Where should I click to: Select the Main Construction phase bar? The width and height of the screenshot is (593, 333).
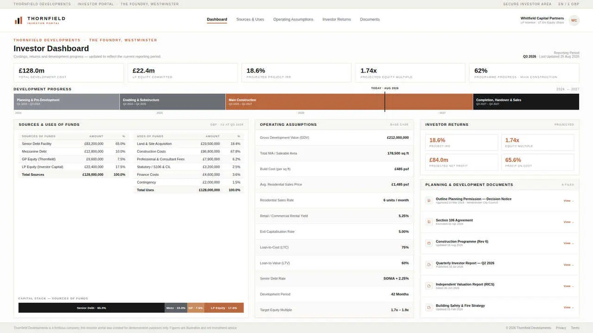(349, 102)
